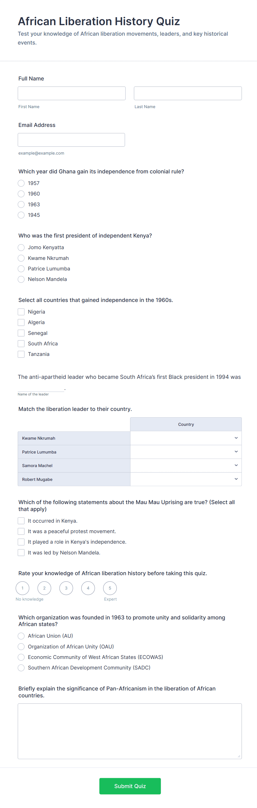Choose Jomo Kenyatta radio option
This screenshot has width=257, height=808.
(x=21, y=247)
